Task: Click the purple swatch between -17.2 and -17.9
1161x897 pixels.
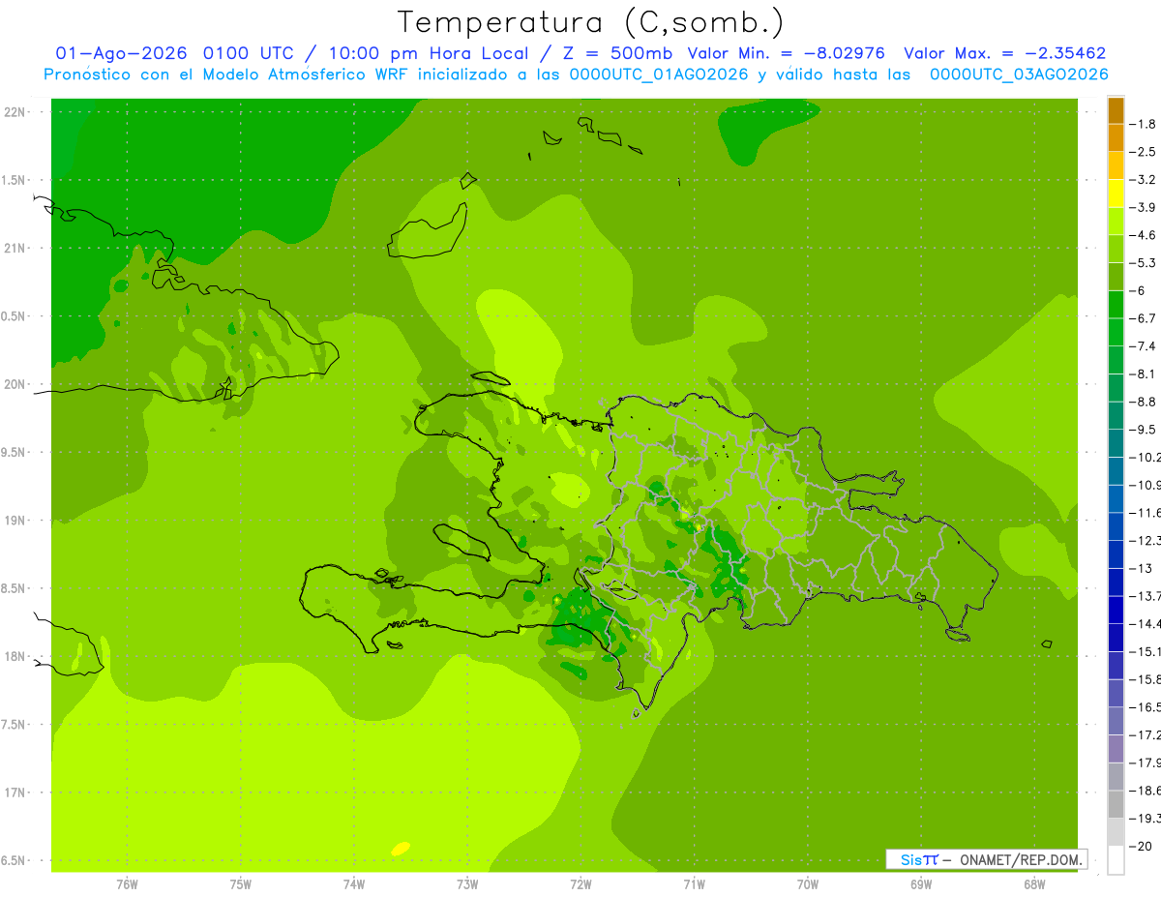Action: click(1116, 749)
